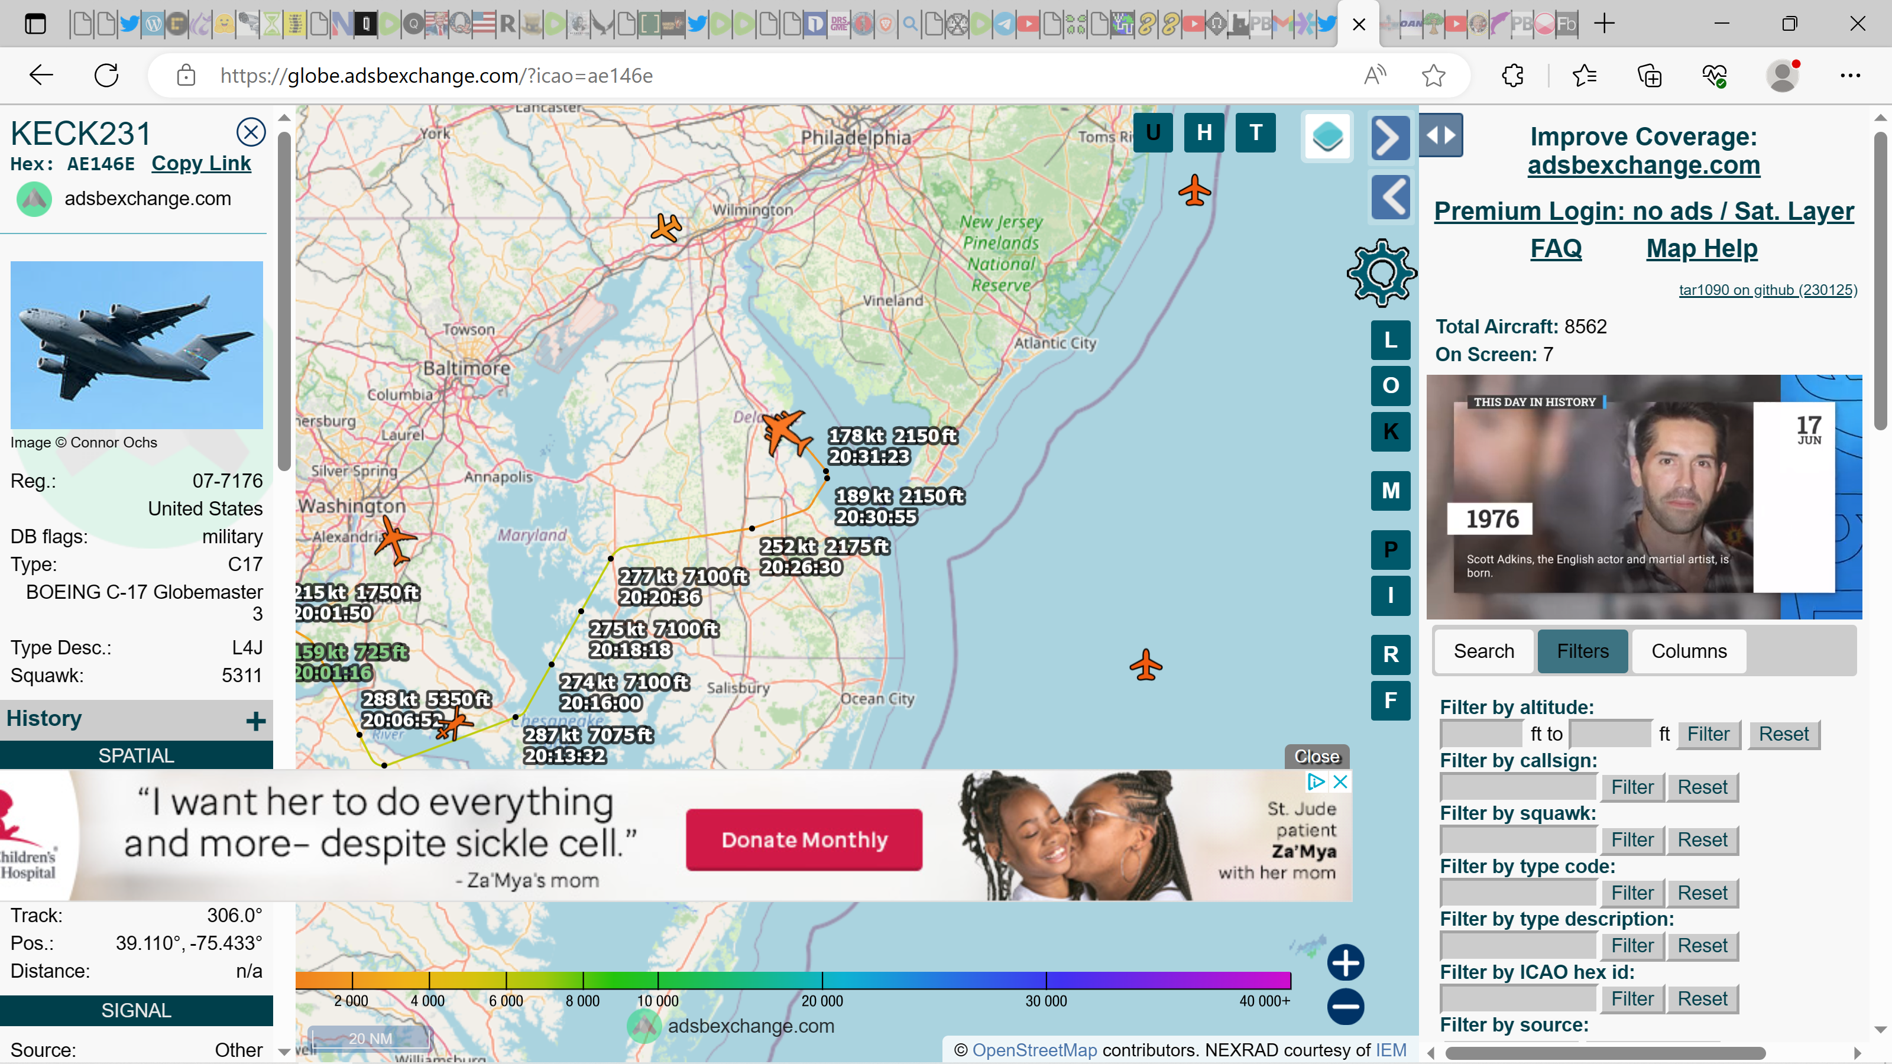Click the type code filter field

coord(1518,893)
